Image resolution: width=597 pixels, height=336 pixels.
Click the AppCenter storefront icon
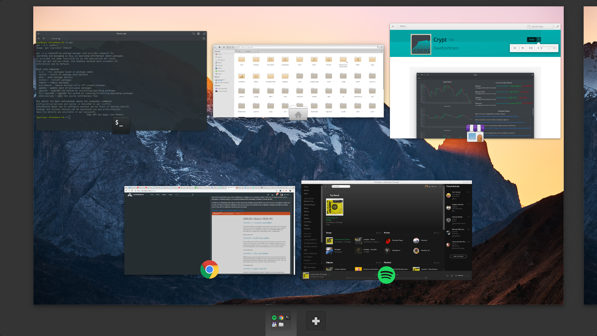[x=475, y=133]
